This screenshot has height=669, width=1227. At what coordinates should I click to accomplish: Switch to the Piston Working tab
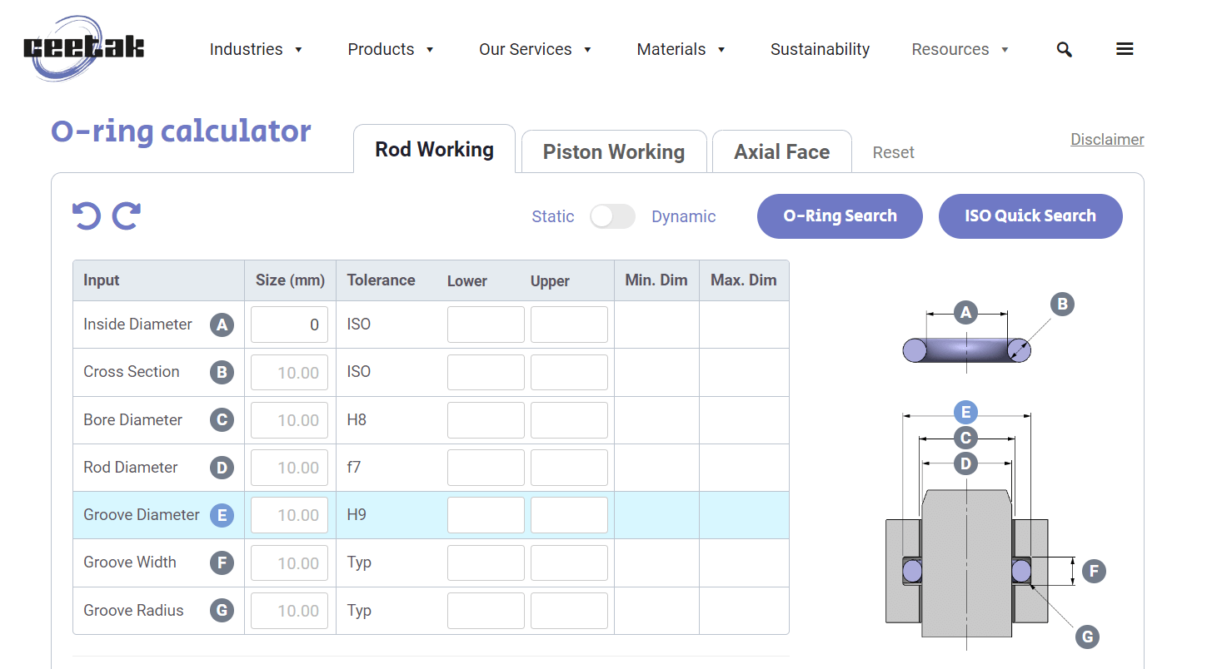coord(614,152)
